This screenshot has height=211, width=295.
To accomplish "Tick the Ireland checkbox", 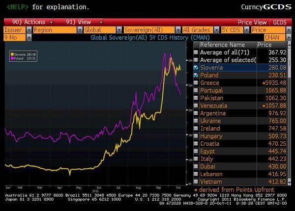I will point(196,128).
